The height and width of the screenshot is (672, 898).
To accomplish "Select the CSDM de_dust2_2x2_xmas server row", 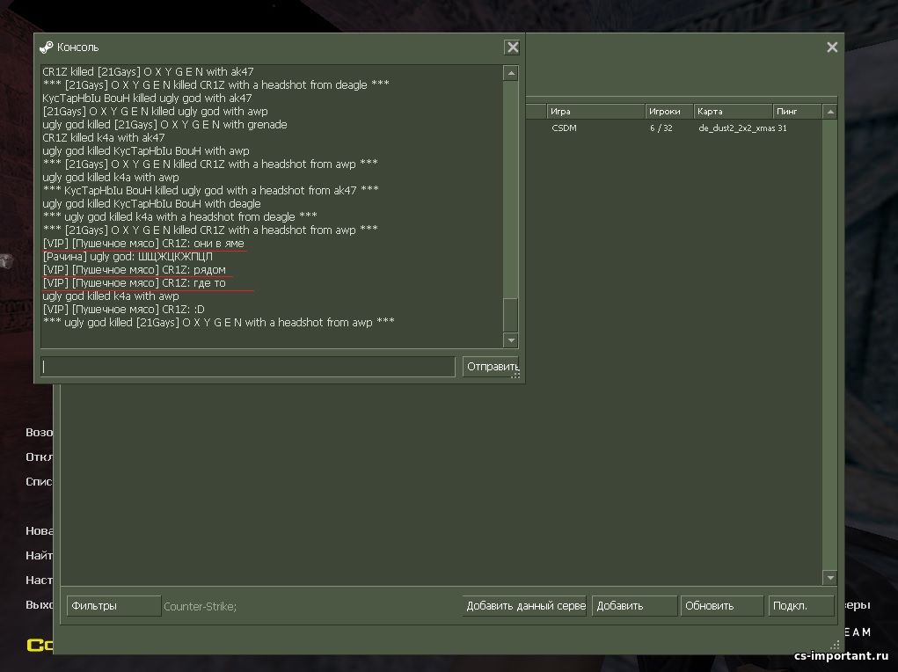I will pos(674,128).
